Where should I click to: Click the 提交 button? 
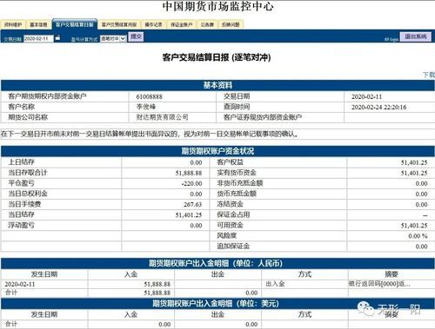pyautogui.click(x=136, y=36)
